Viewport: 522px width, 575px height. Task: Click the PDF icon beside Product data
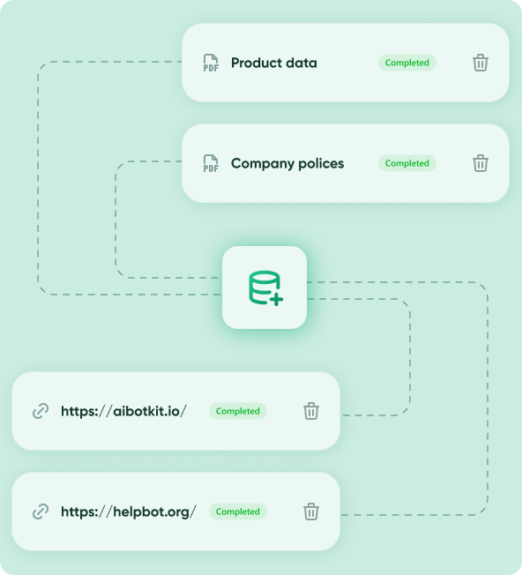click(x=211, y=63)
